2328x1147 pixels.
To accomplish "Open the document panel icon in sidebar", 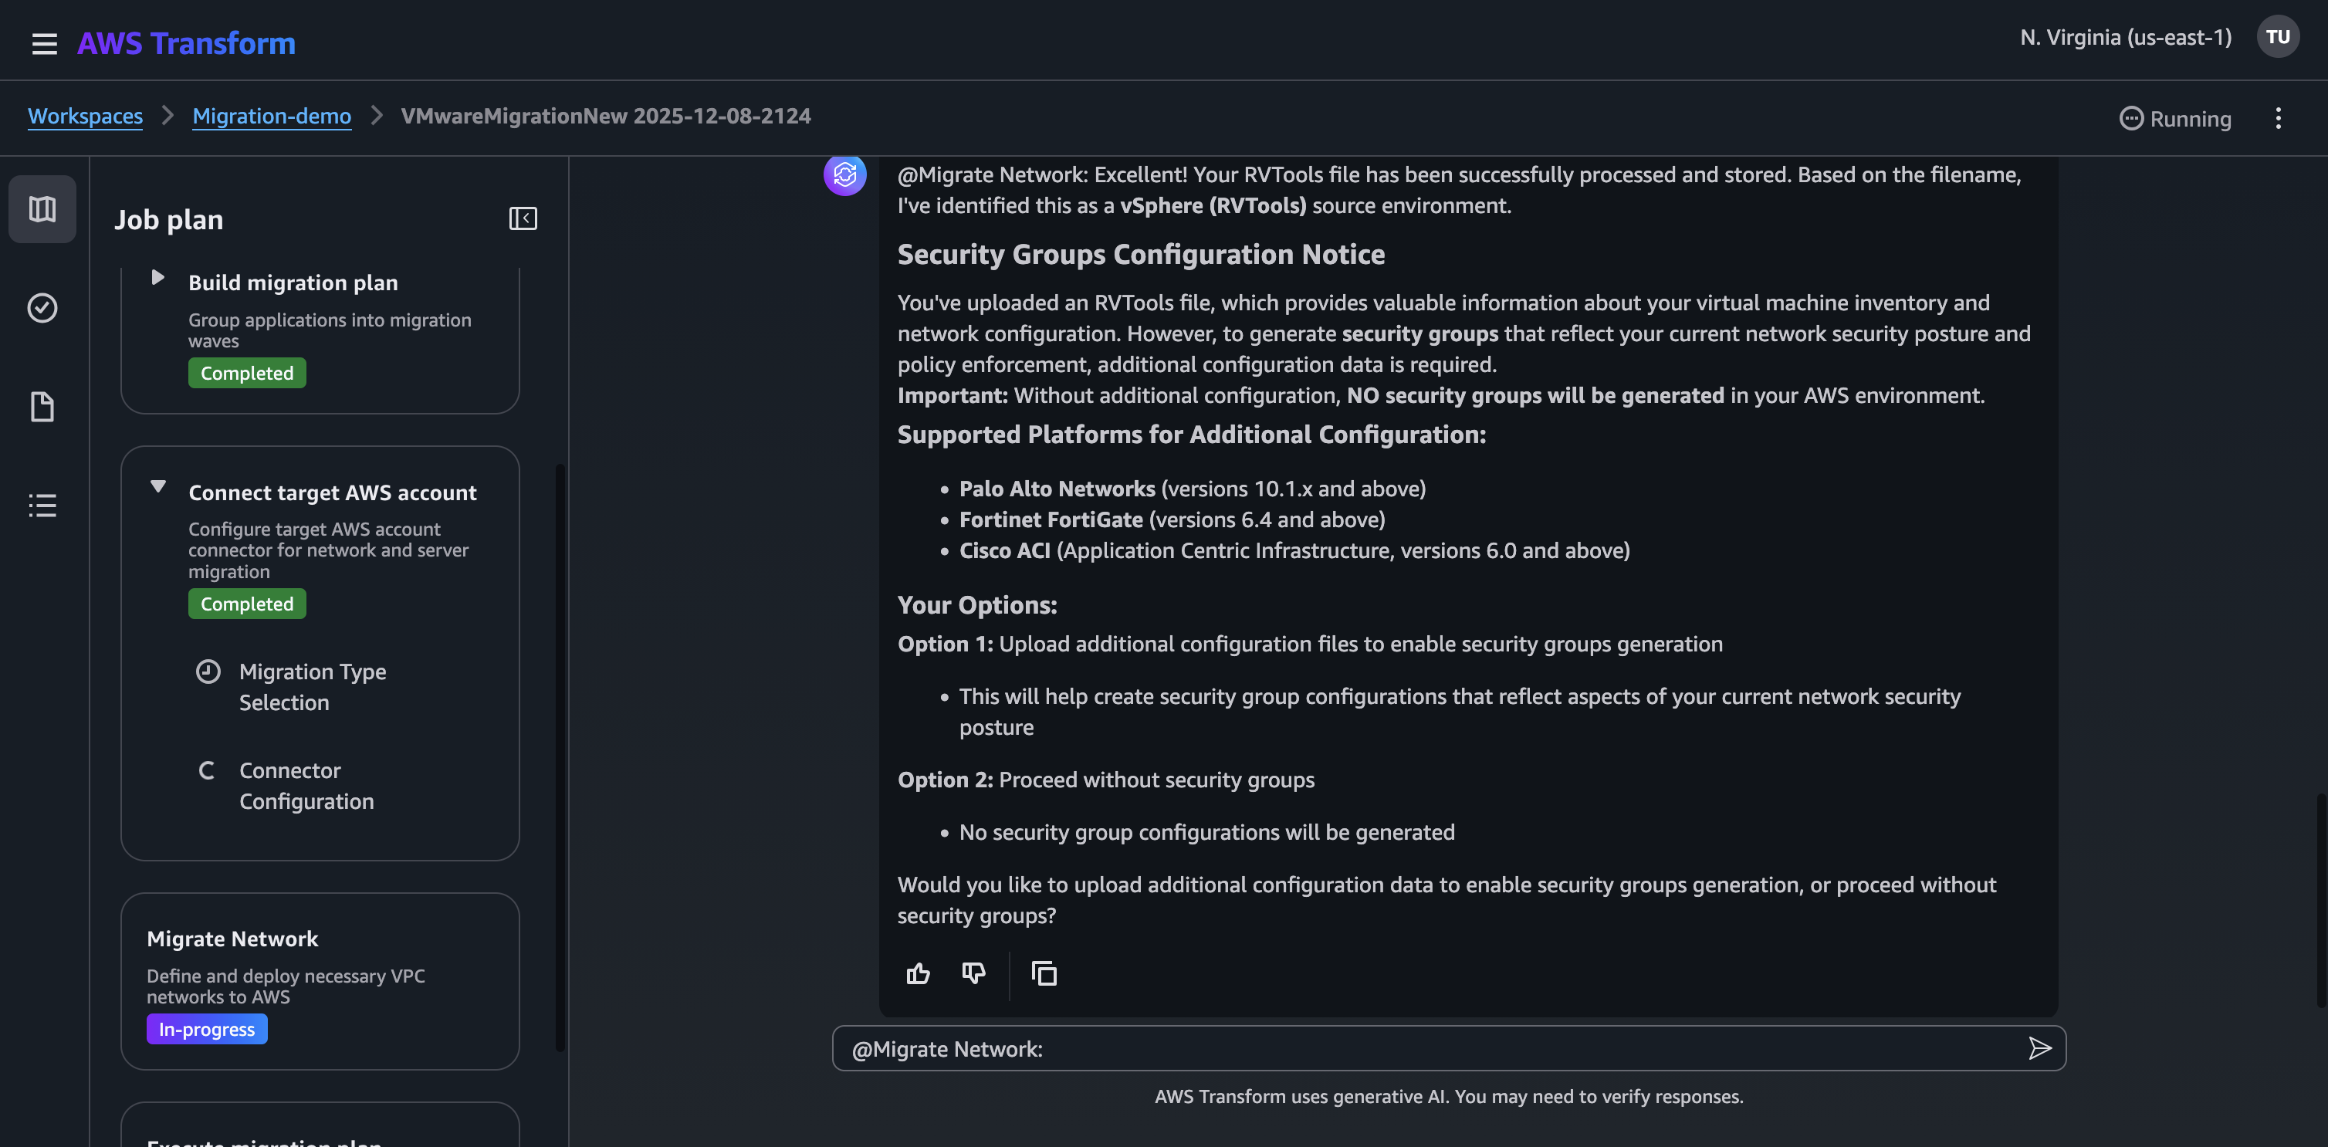I will point(42,407).
